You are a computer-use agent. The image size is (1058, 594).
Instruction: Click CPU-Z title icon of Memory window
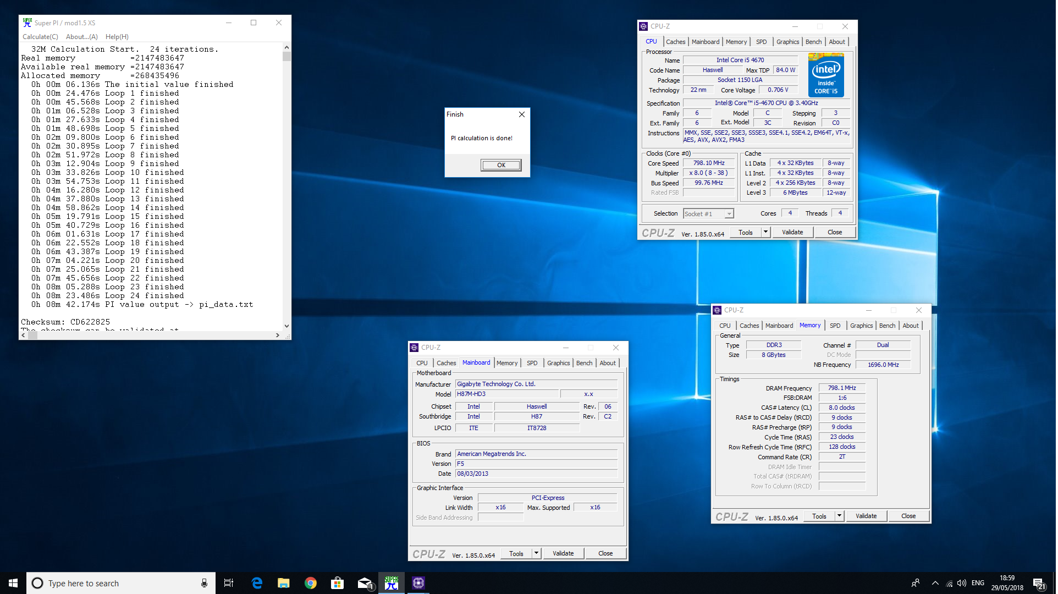[717, 310]
